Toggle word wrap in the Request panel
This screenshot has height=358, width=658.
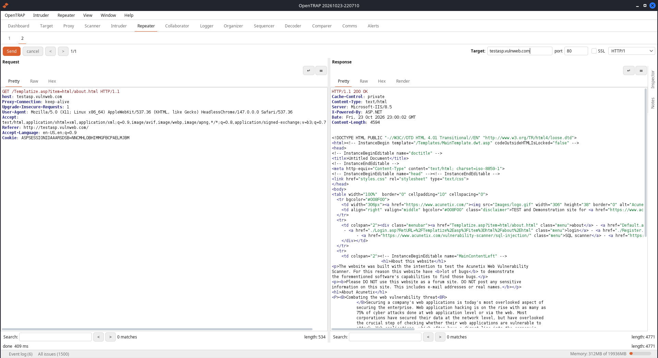pyautogui.click(x=308, y=71)
